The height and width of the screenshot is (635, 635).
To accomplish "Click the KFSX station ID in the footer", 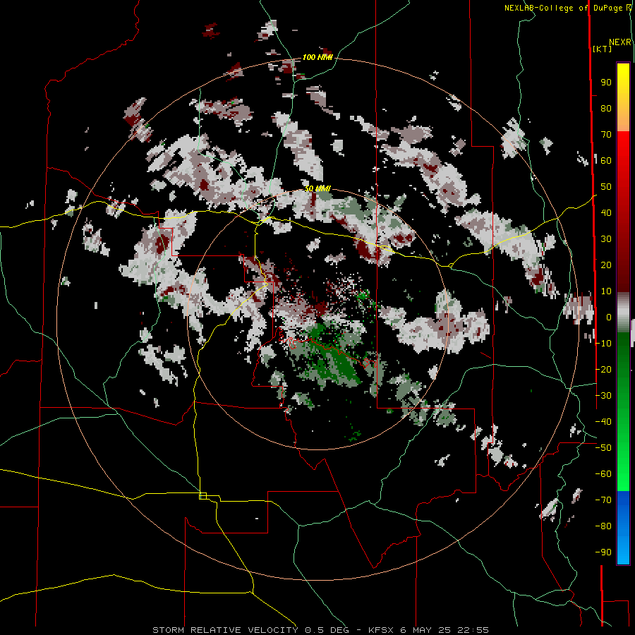I will (382, 630).
